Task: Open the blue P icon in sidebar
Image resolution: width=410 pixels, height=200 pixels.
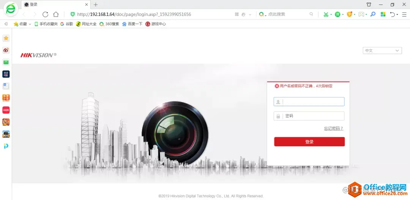Action: coord(6,146)
